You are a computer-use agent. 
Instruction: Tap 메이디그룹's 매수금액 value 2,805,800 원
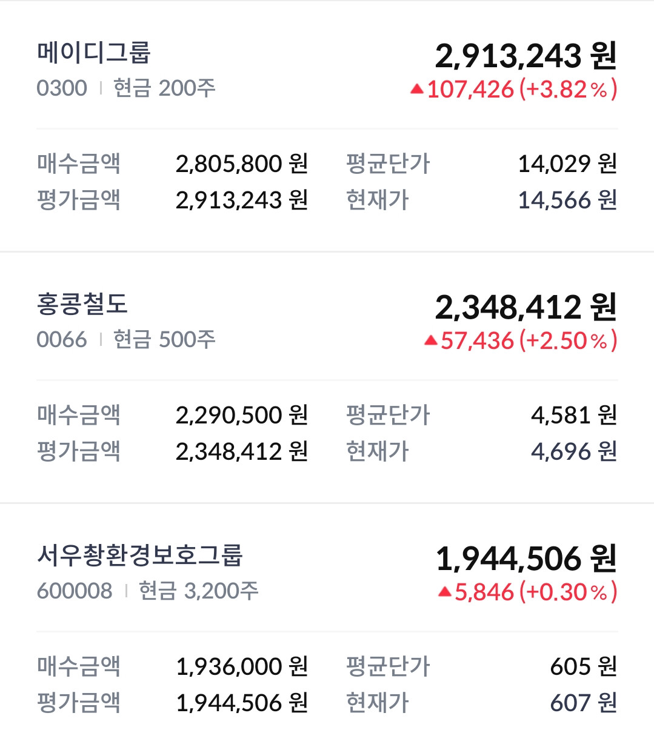tap(242, 164)
